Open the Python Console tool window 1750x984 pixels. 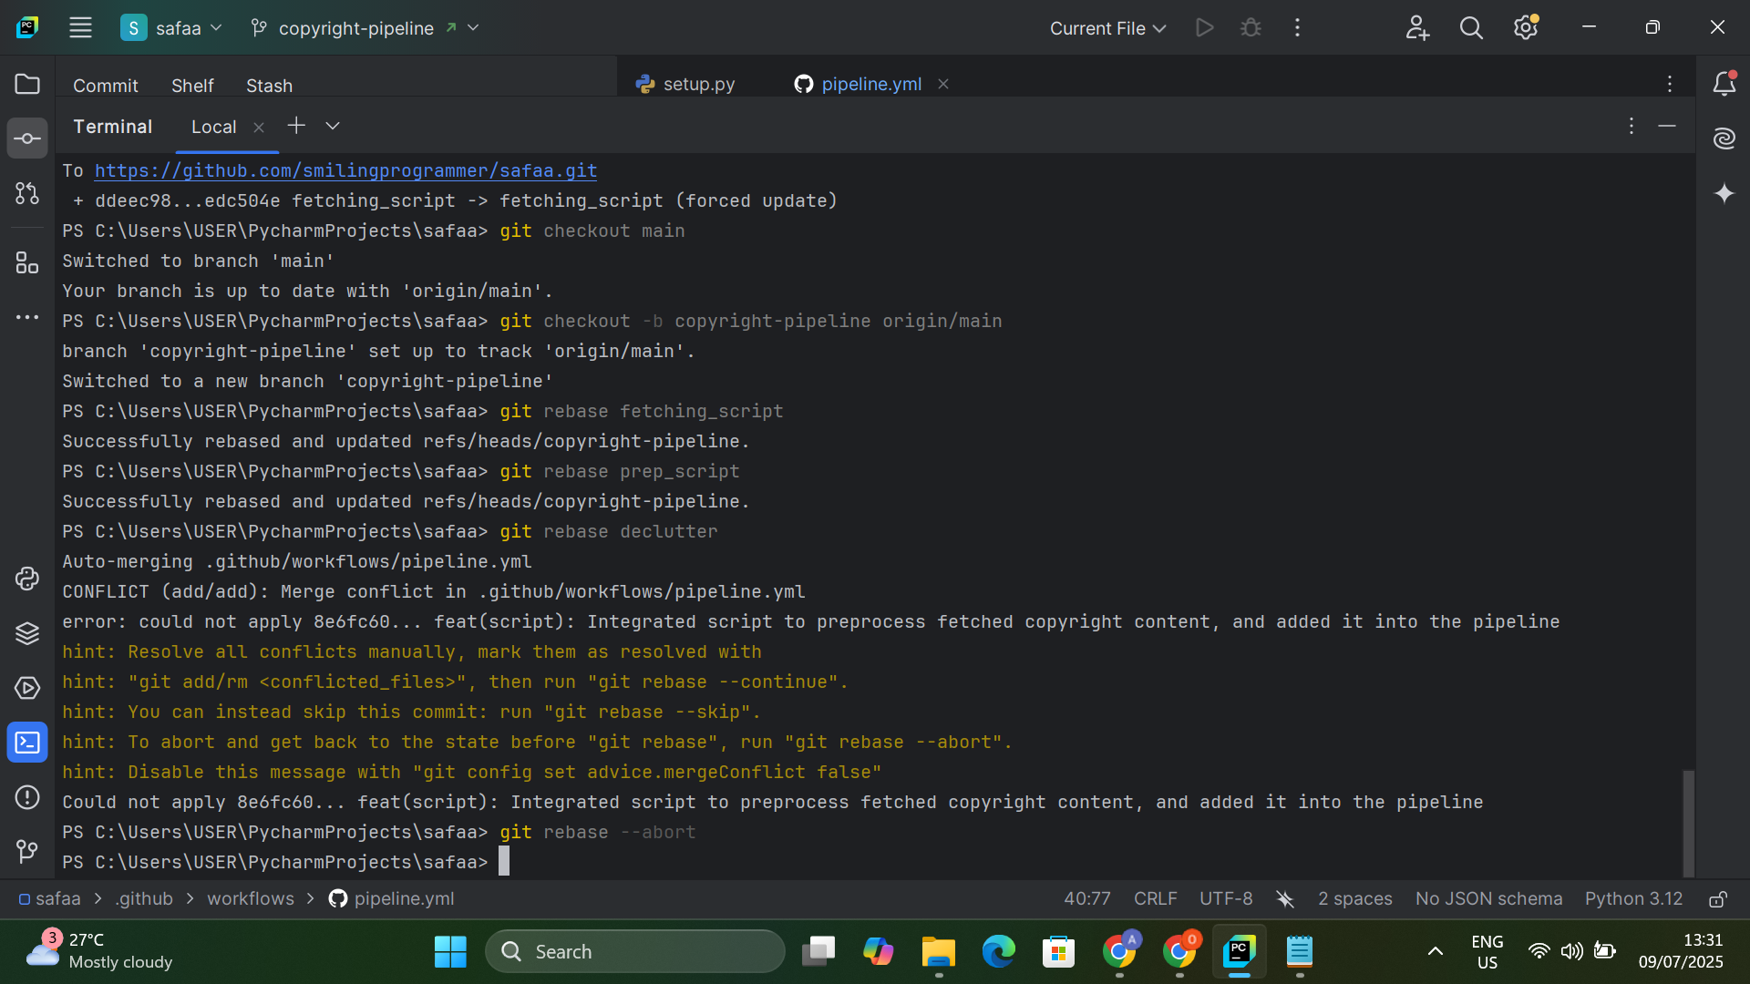point(27,579)
